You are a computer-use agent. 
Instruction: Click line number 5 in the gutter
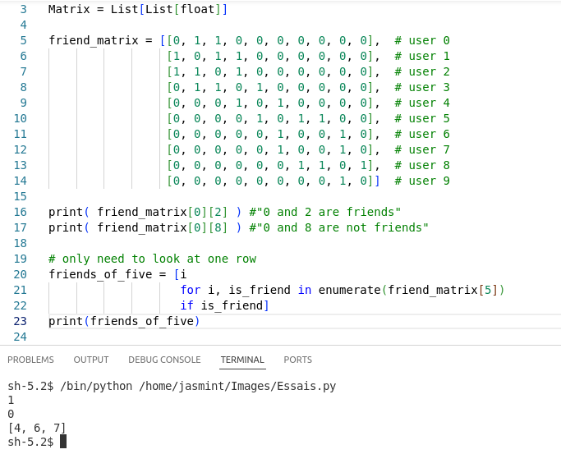coord(23,40)
